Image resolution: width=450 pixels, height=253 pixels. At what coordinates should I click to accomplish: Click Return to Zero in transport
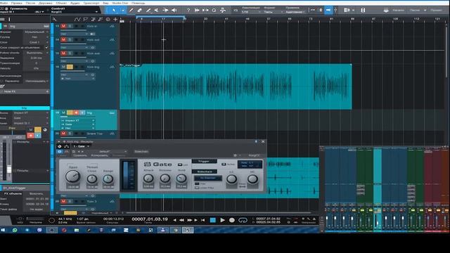click(x=203, y=220)
